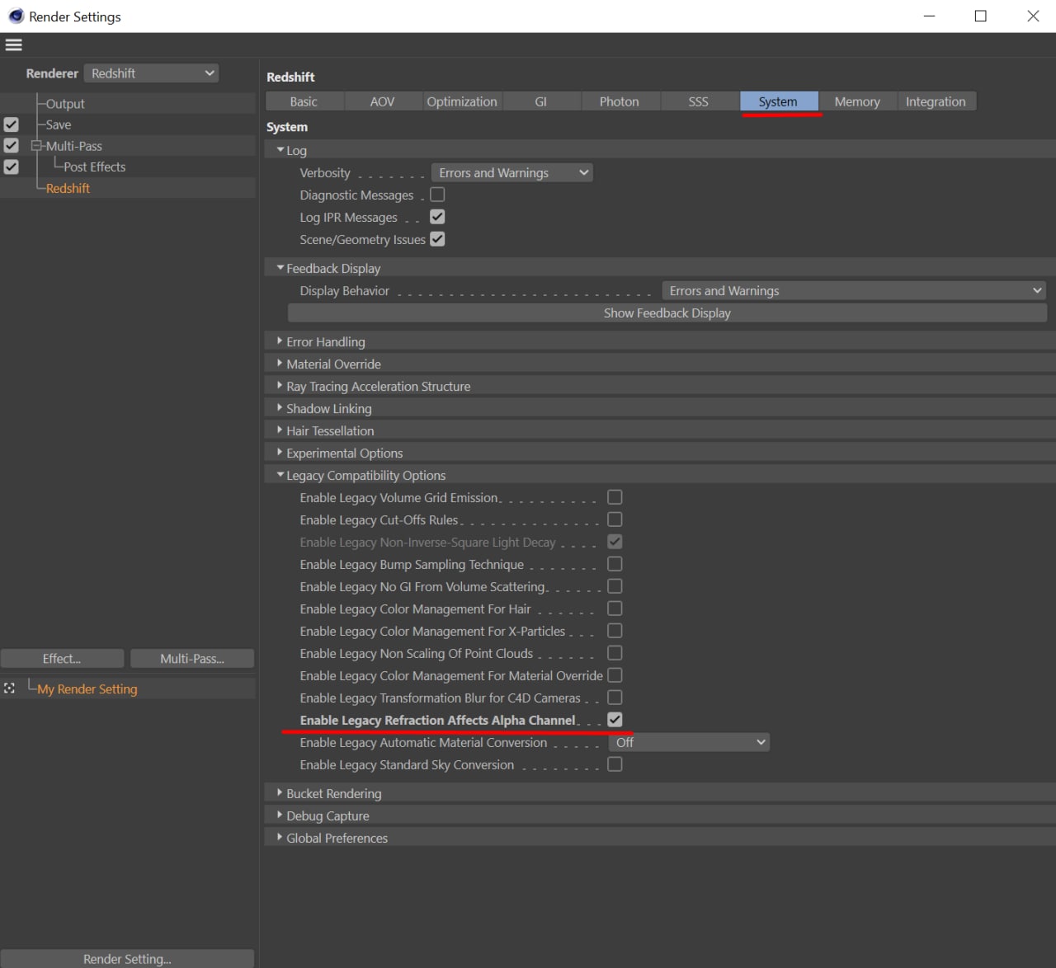
Task: Collapse the Log section
Action: pos(280,150)
